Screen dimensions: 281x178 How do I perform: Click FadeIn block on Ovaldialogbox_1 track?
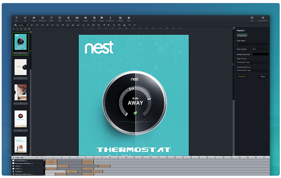51,161
